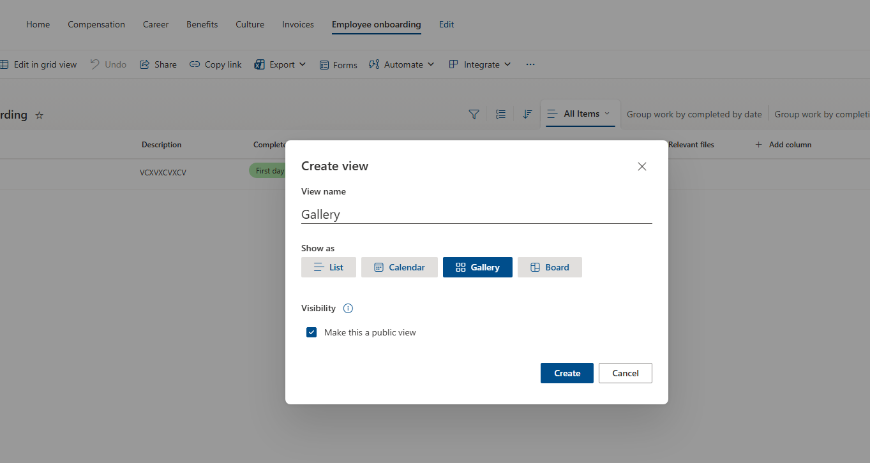
Task: Open the more options ellipsis
Action: [530, 64]
